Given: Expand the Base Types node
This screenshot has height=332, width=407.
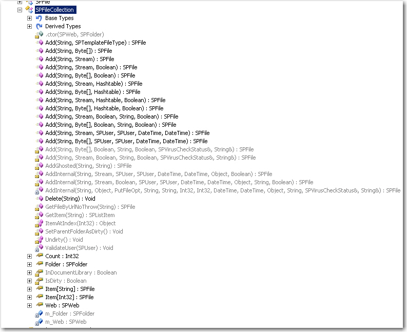Looking at the screenshot, I should [29, 18].
